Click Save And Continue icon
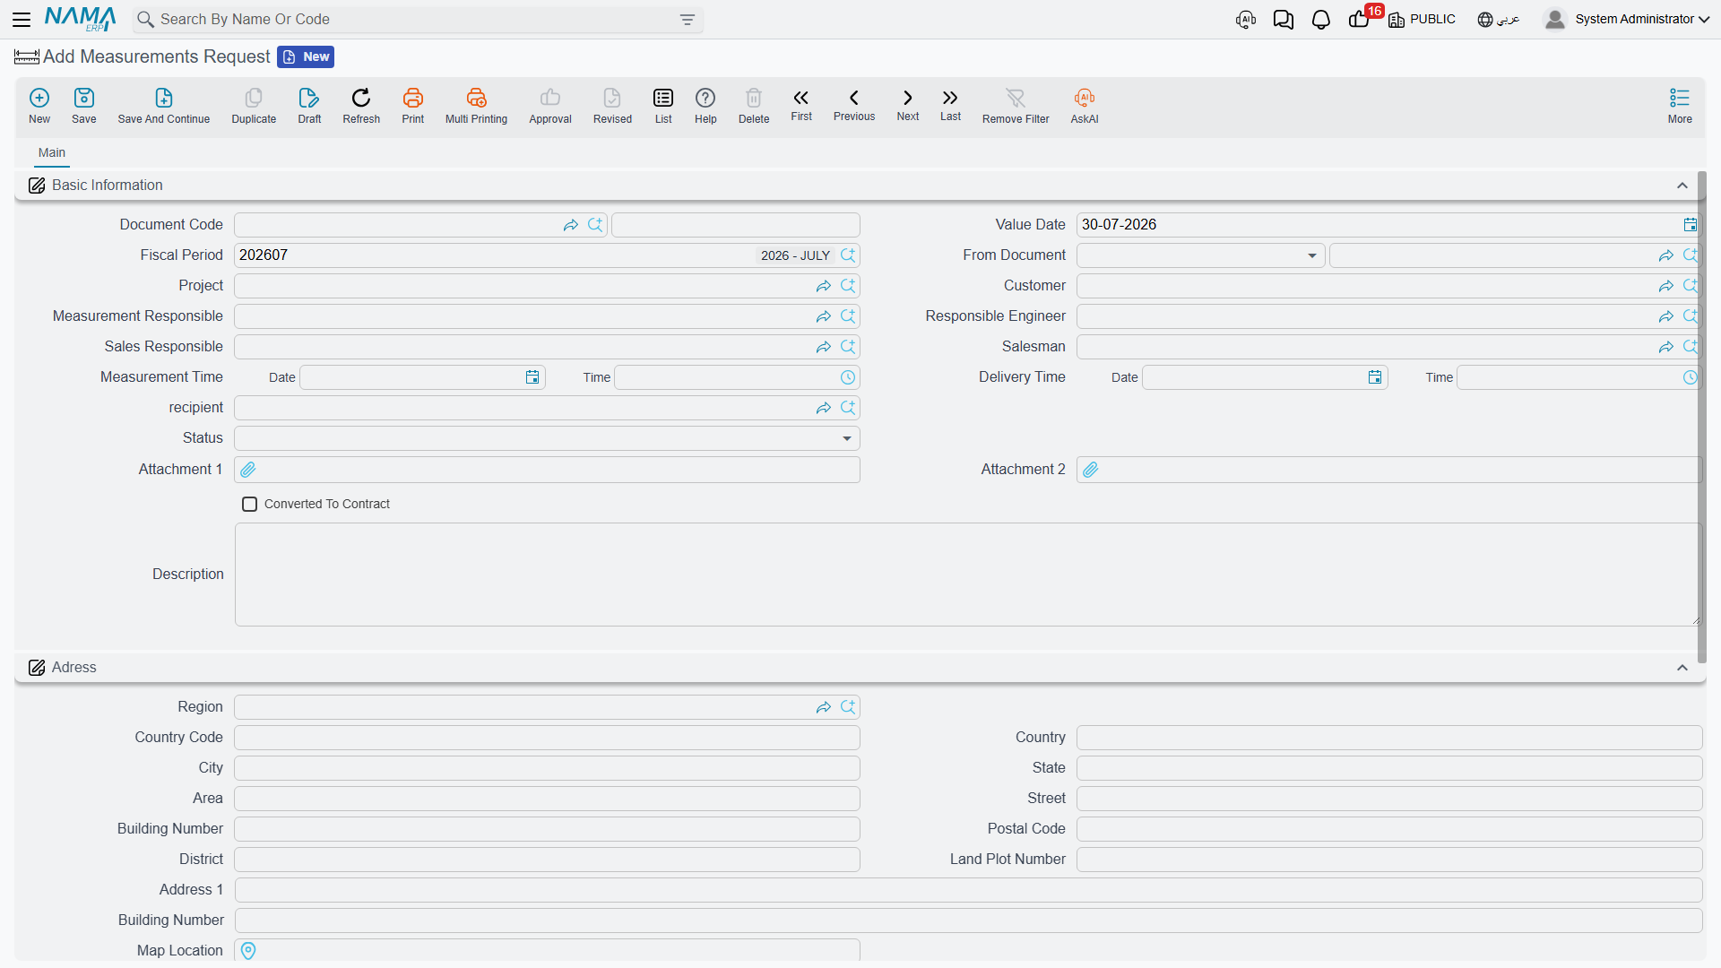Image resolution: width=1721 pixels, height=968 pixels. (164, 105)
